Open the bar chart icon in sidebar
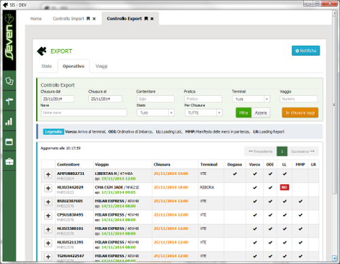Screen dimensions: 340x264 tap(10, 121)
